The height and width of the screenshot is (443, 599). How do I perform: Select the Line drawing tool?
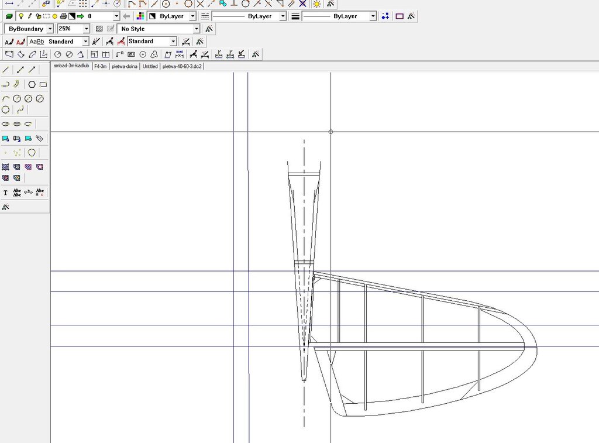coord(6,70)
